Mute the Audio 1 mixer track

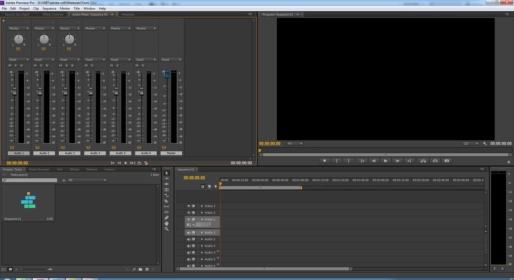pyautogui.click(x=10, y=65)
